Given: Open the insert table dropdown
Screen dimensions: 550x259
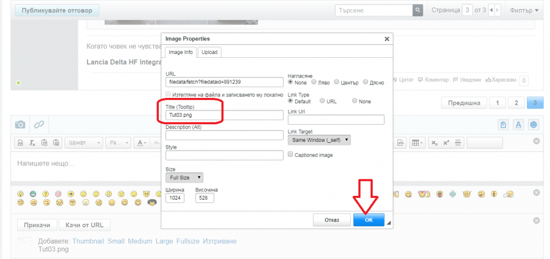Looking at the screenshot, I should tap(417, 142).
